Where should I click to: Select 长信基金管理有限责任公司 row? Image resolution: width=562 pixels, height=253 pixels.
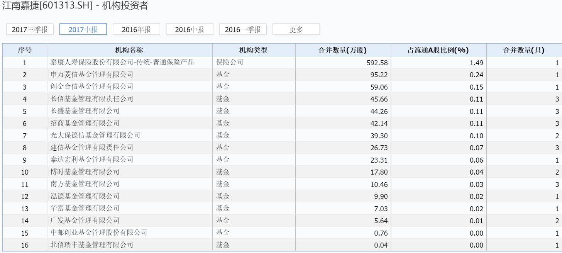[x=92, y=99]
